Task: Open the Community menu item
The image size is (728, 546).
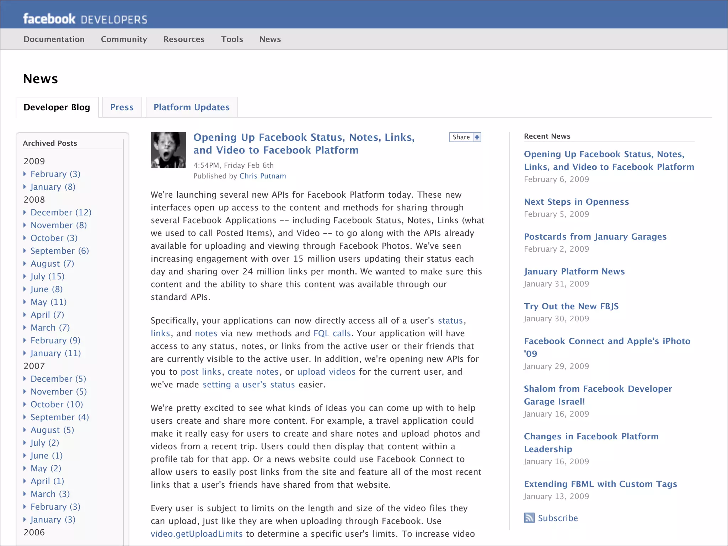Action: pyautogui.click(x=124, y=39)
